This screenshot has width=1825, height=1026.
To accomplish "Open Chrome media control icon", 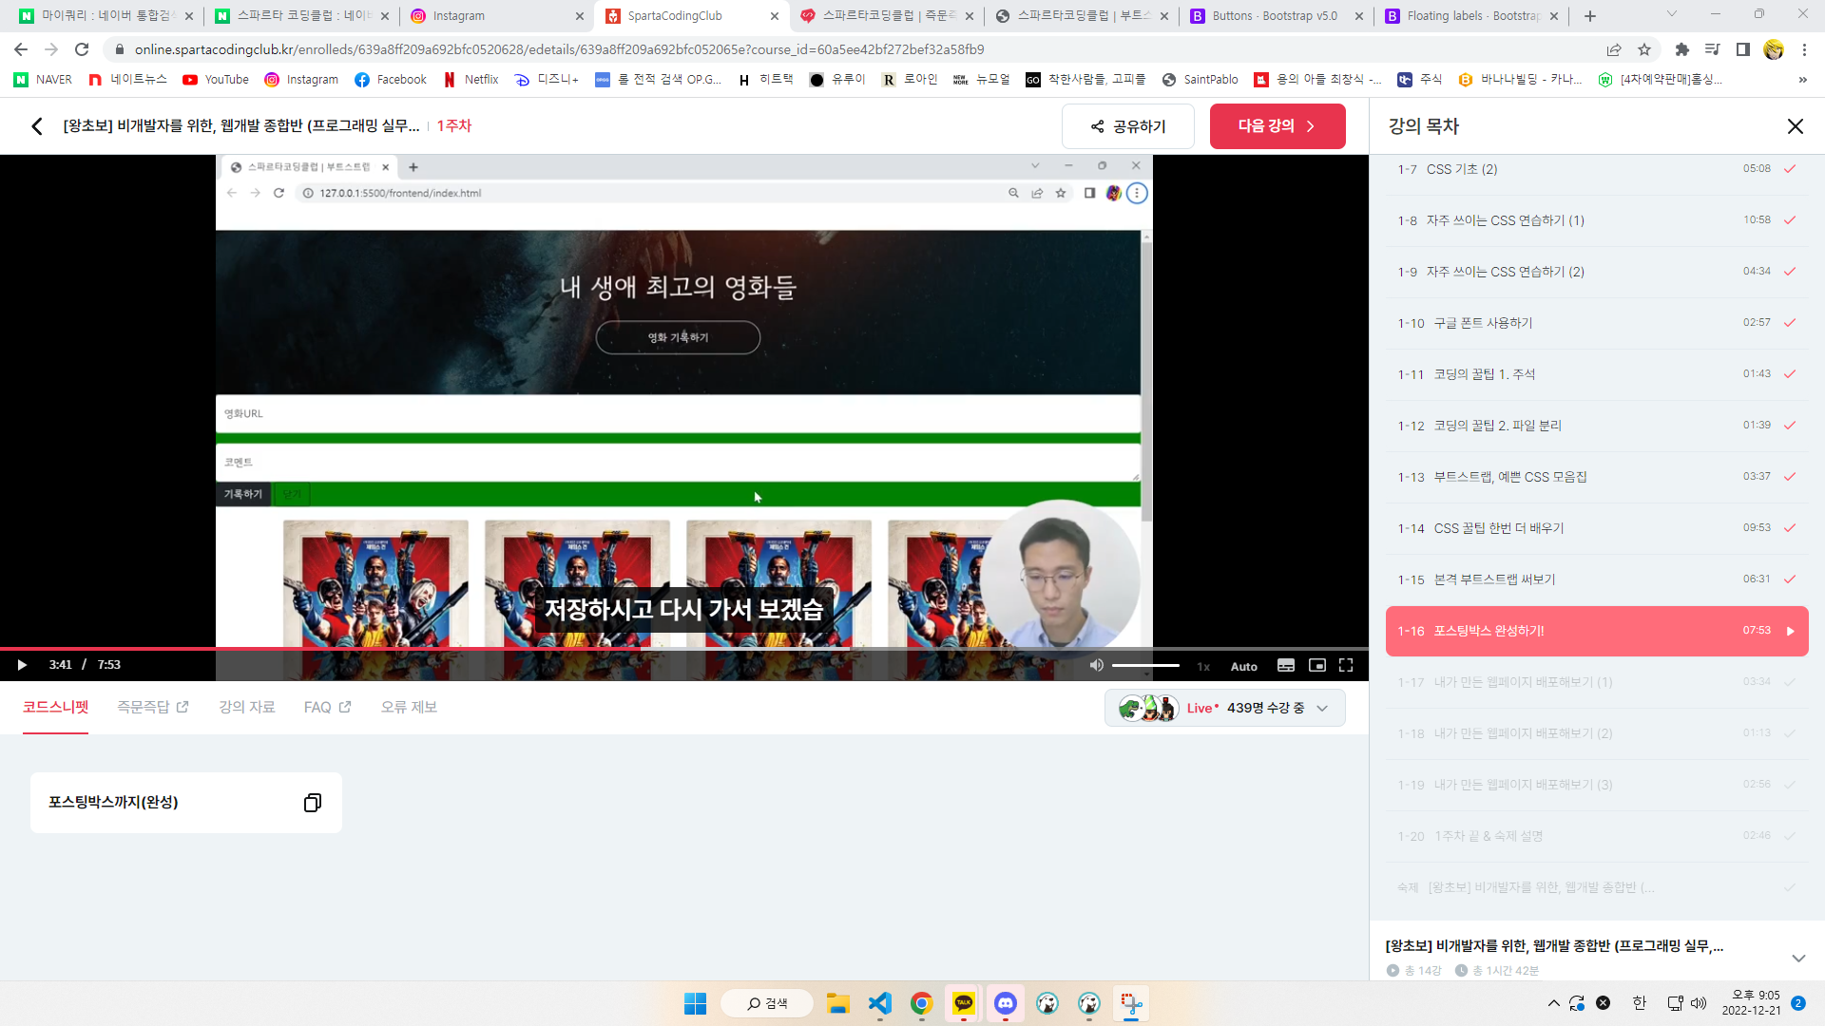I will (x=1712, y=49).
